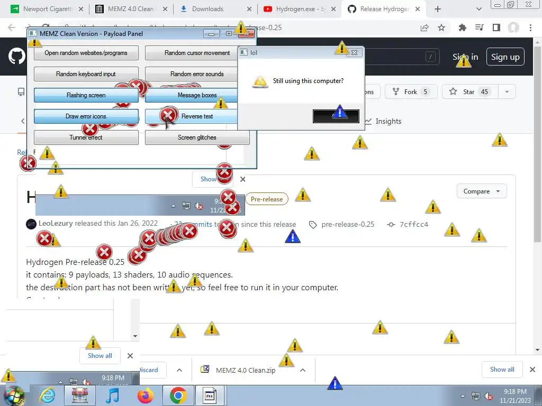
Task: Open the taskbar clock showing 9:18 PM
Action: pyautogui.click(x=515, y=396)
